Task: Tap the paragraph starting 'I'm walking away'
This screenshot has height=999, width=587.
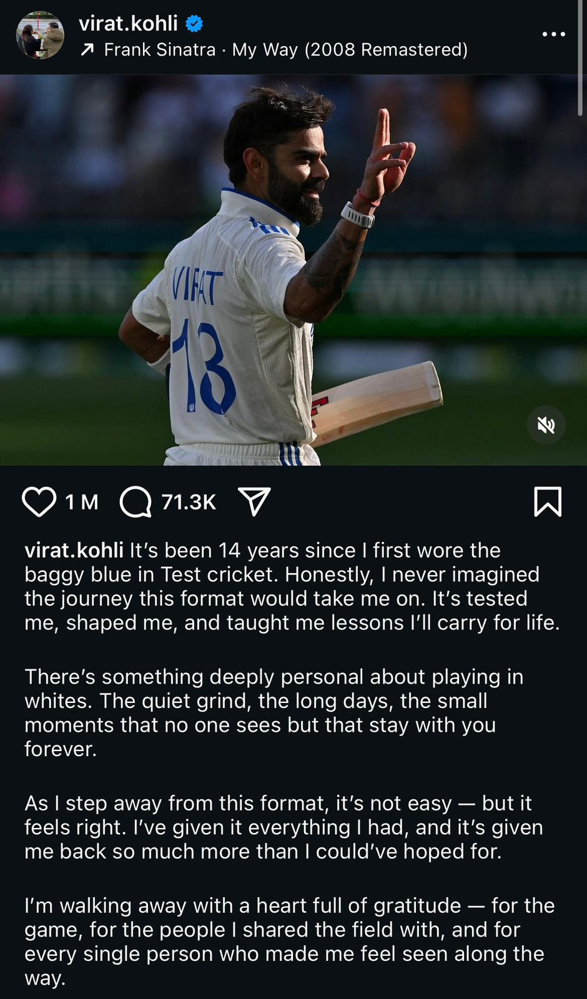Action: 289,942
